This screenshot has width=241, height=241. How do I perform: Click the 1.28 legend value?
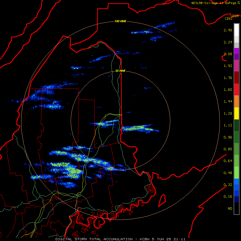pyautogui.click(x=228, y=114)
